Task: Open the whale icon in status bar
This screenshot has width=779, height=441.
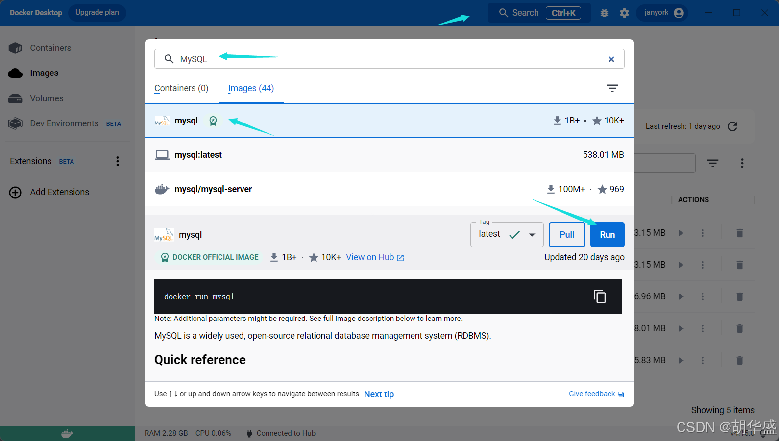Action: click(x=67, y=434)
